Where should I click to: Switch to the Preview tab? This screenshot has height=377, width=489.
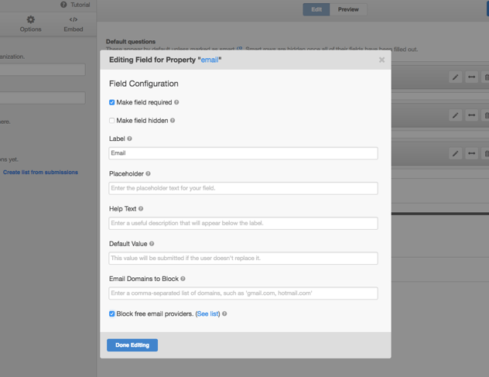click(348, 9)
